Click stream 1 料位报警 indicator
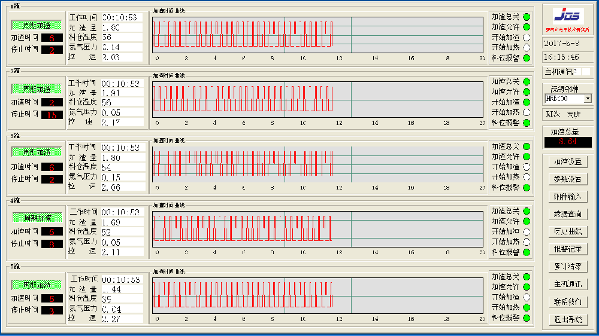This screenshot has height=336, width=599. pyautogui.click(x=527, y=58)
